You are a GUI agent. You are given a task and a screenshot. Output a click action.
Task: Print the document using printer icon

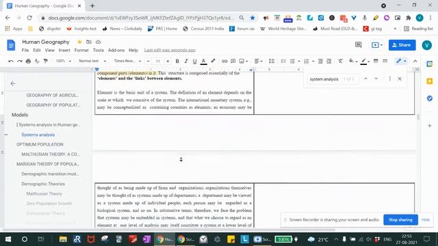pos(28,61)
